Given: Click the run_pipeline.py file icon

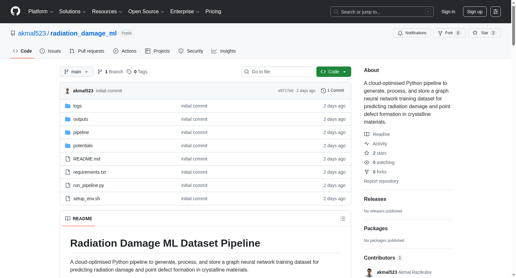Looking at the screenshot, I should tap(68, 185).
